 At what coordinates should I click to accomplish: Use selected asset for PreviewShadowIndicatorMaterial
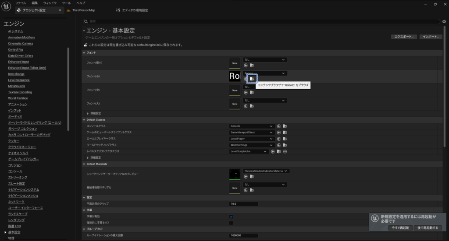tap(246, 177)
